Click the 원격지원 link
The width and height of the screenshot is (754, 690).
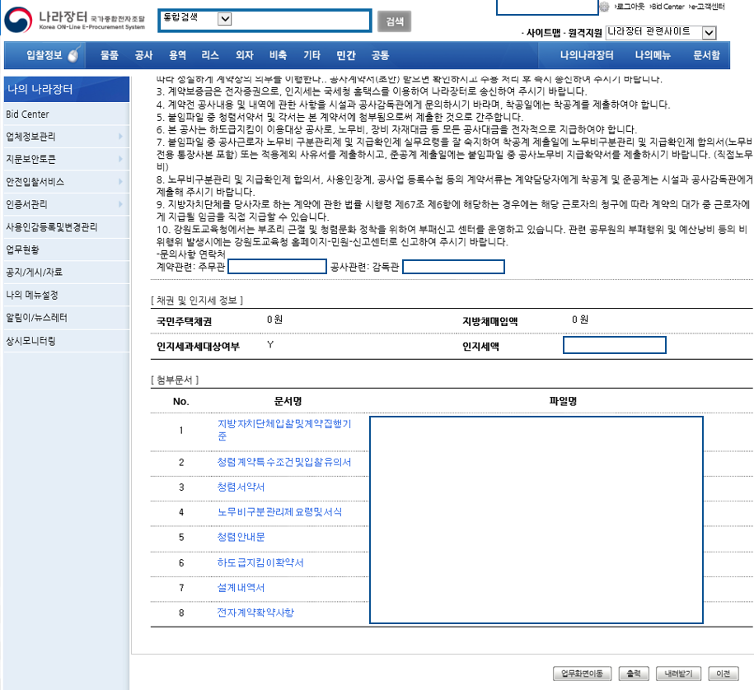(585, 33)
